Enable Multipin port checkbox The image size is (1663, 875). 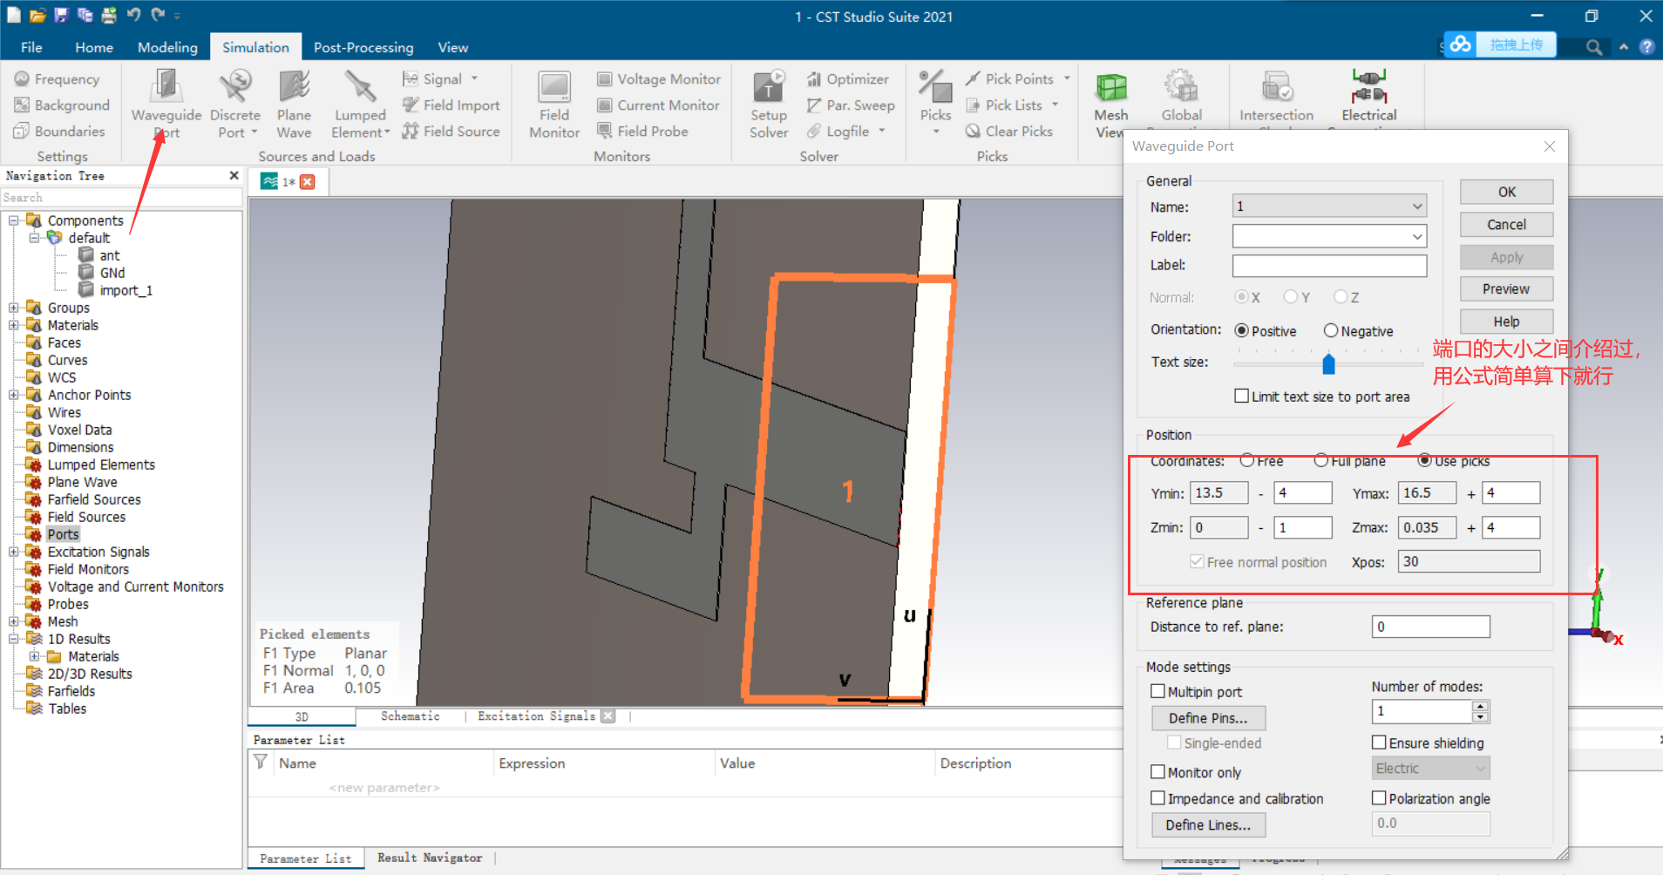1157,691
